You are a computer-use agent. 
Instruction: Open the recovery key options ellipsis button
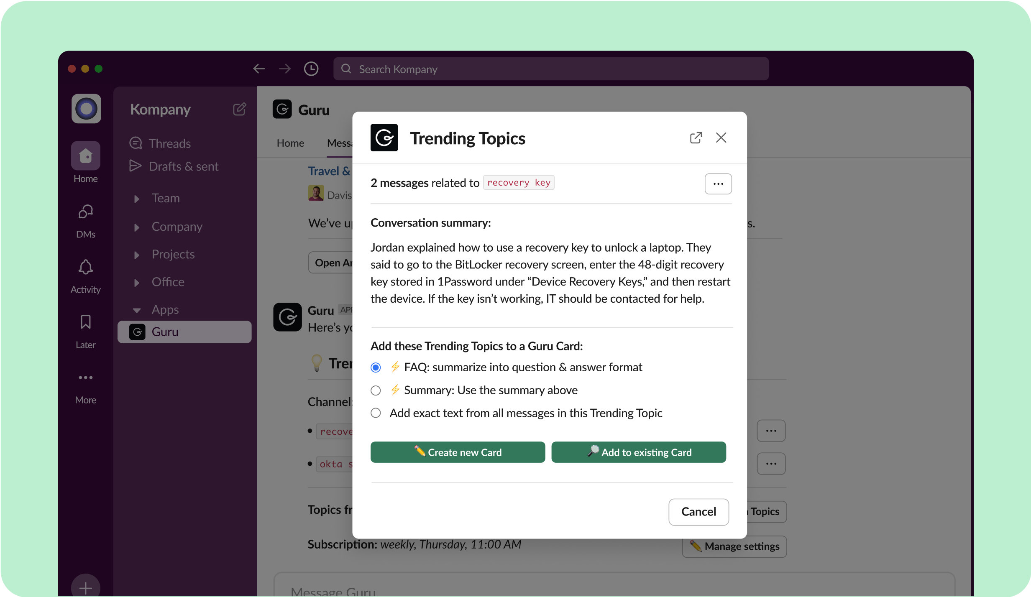pyautogui.click(x=718, y=184)
